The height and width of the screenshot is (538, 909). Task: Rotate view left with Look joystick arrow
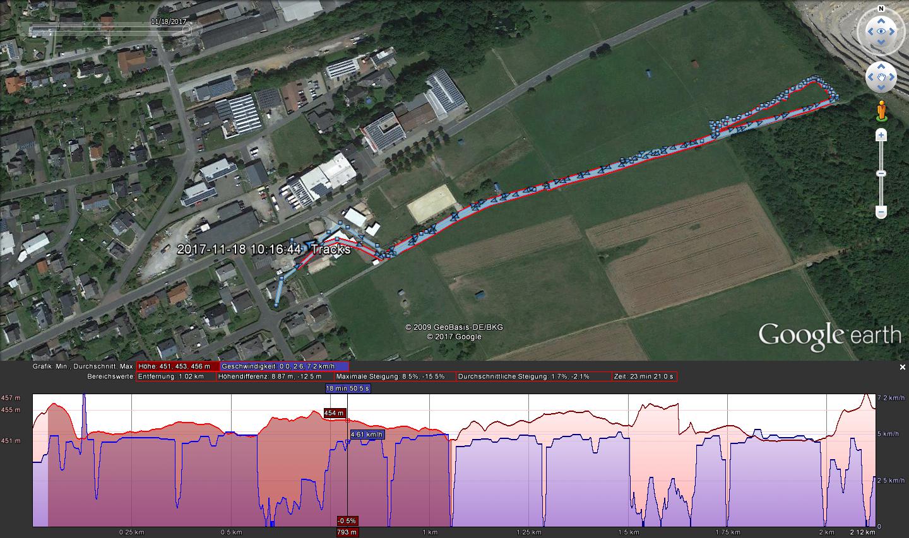click(x=870, y=32)
